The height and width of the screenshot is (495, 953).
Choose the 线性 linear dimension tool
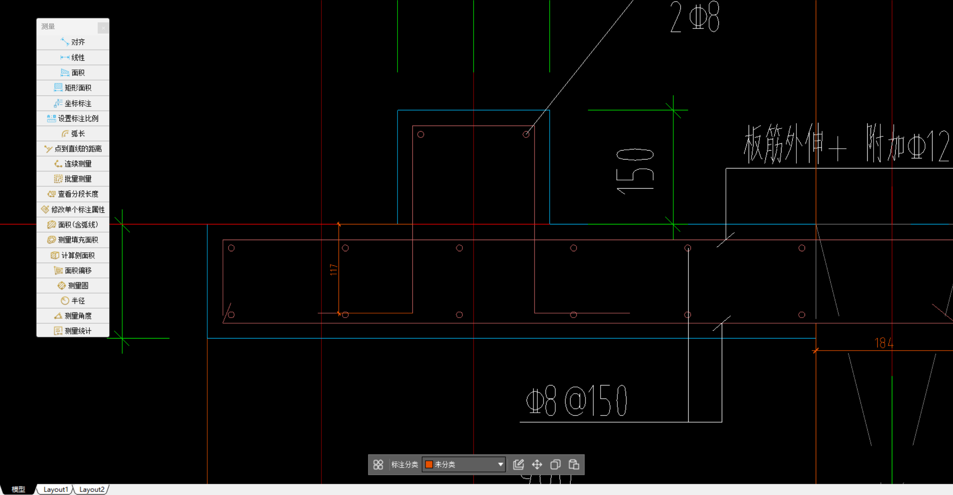(73, 57)
